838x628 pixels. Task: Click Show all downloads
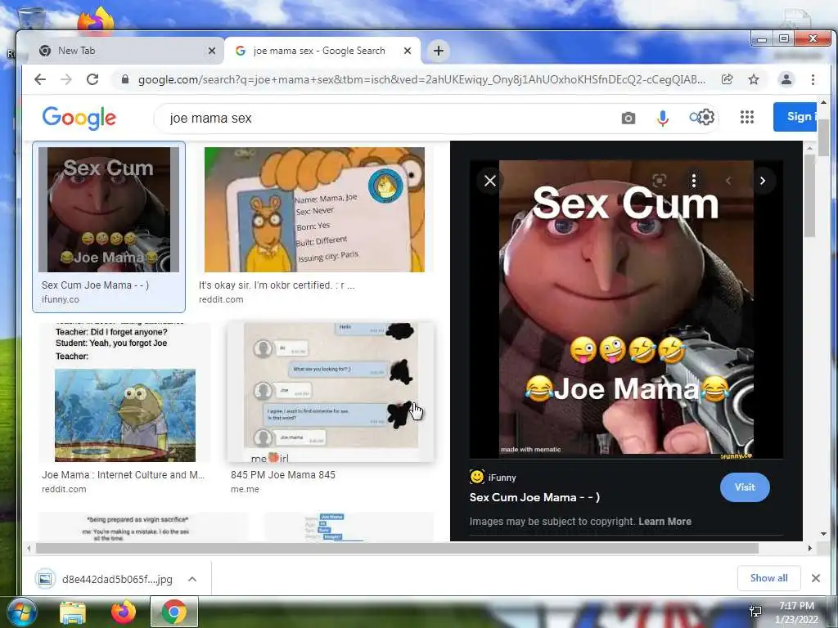[x=768, y=578]
